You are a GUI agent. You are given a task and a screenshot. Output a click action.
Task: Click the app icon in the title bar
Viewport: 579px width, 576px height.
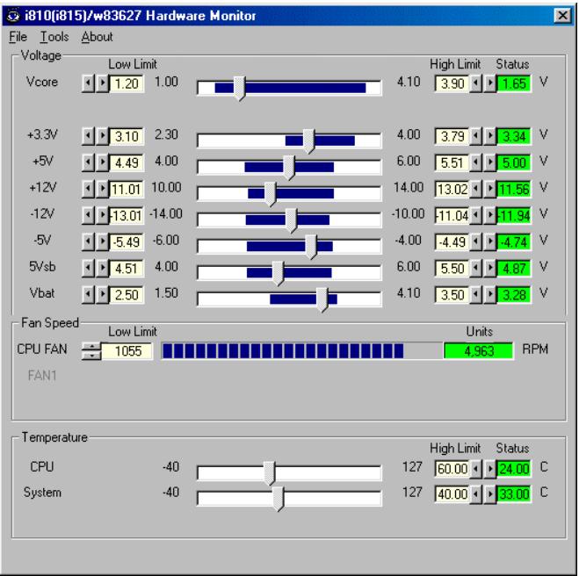click(14, 16)
